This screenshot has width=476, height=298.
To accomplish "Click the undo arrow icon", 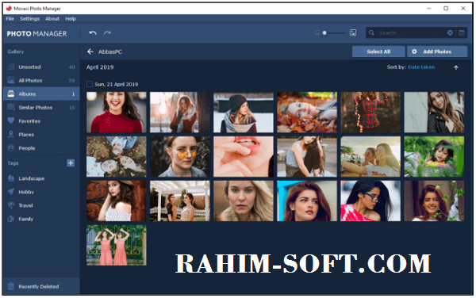I will pyautogui.click(x=93, y=32).
